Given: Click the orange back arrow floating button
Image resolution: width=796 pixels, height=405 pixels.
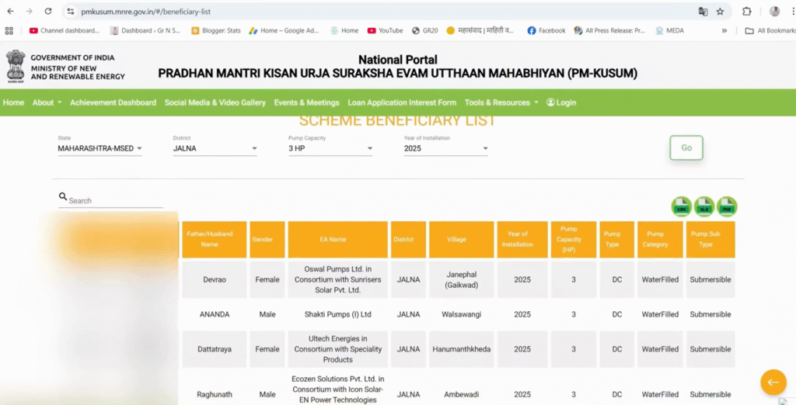Looking at the screenshot, I should 773,382.
